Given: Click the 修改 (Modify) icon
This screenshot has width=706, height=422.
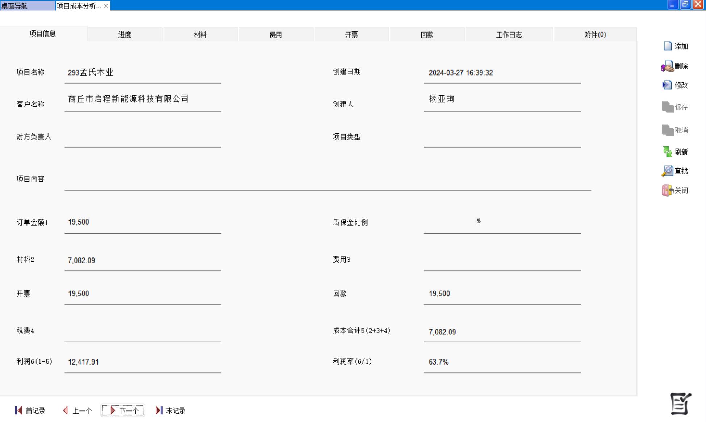Looking at the screenshot, I should 667,85.
